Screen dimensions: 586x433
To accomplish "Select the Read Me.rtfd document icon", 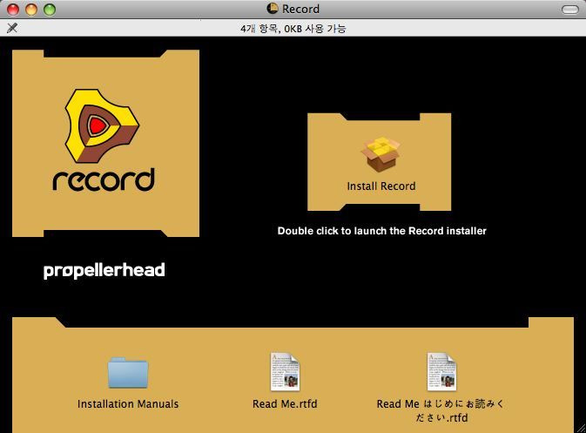I will click(x=285, y=371).
